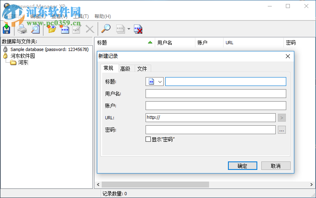Open the record icon dropdown beside 标题

154,82
